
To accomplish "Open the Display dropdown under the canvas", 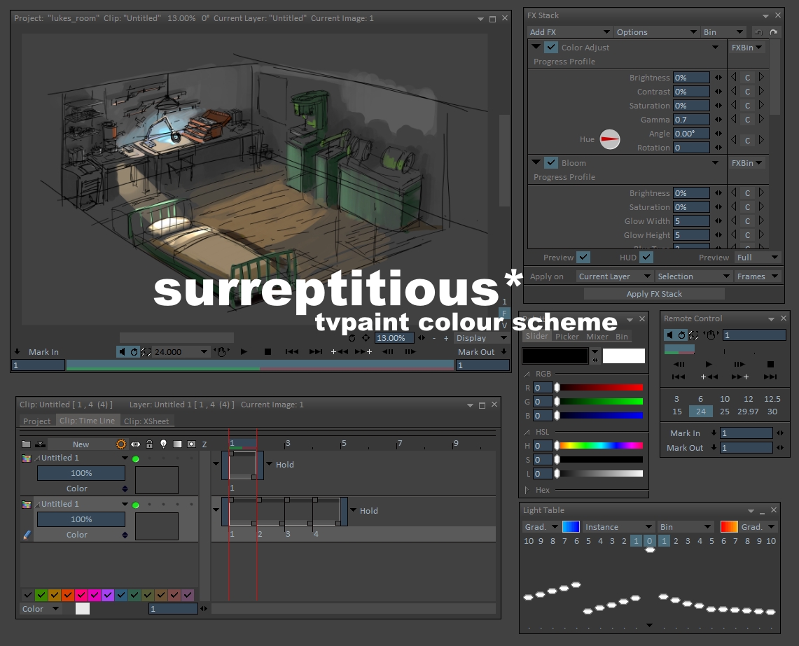I will tap(480, 338).
